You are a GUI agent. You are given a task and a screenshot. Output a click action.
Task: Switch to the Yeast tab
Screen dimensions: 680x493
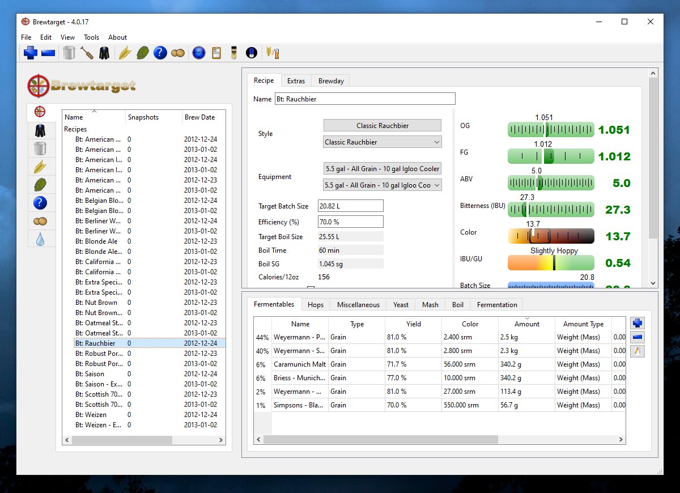(x=401, y=305)
